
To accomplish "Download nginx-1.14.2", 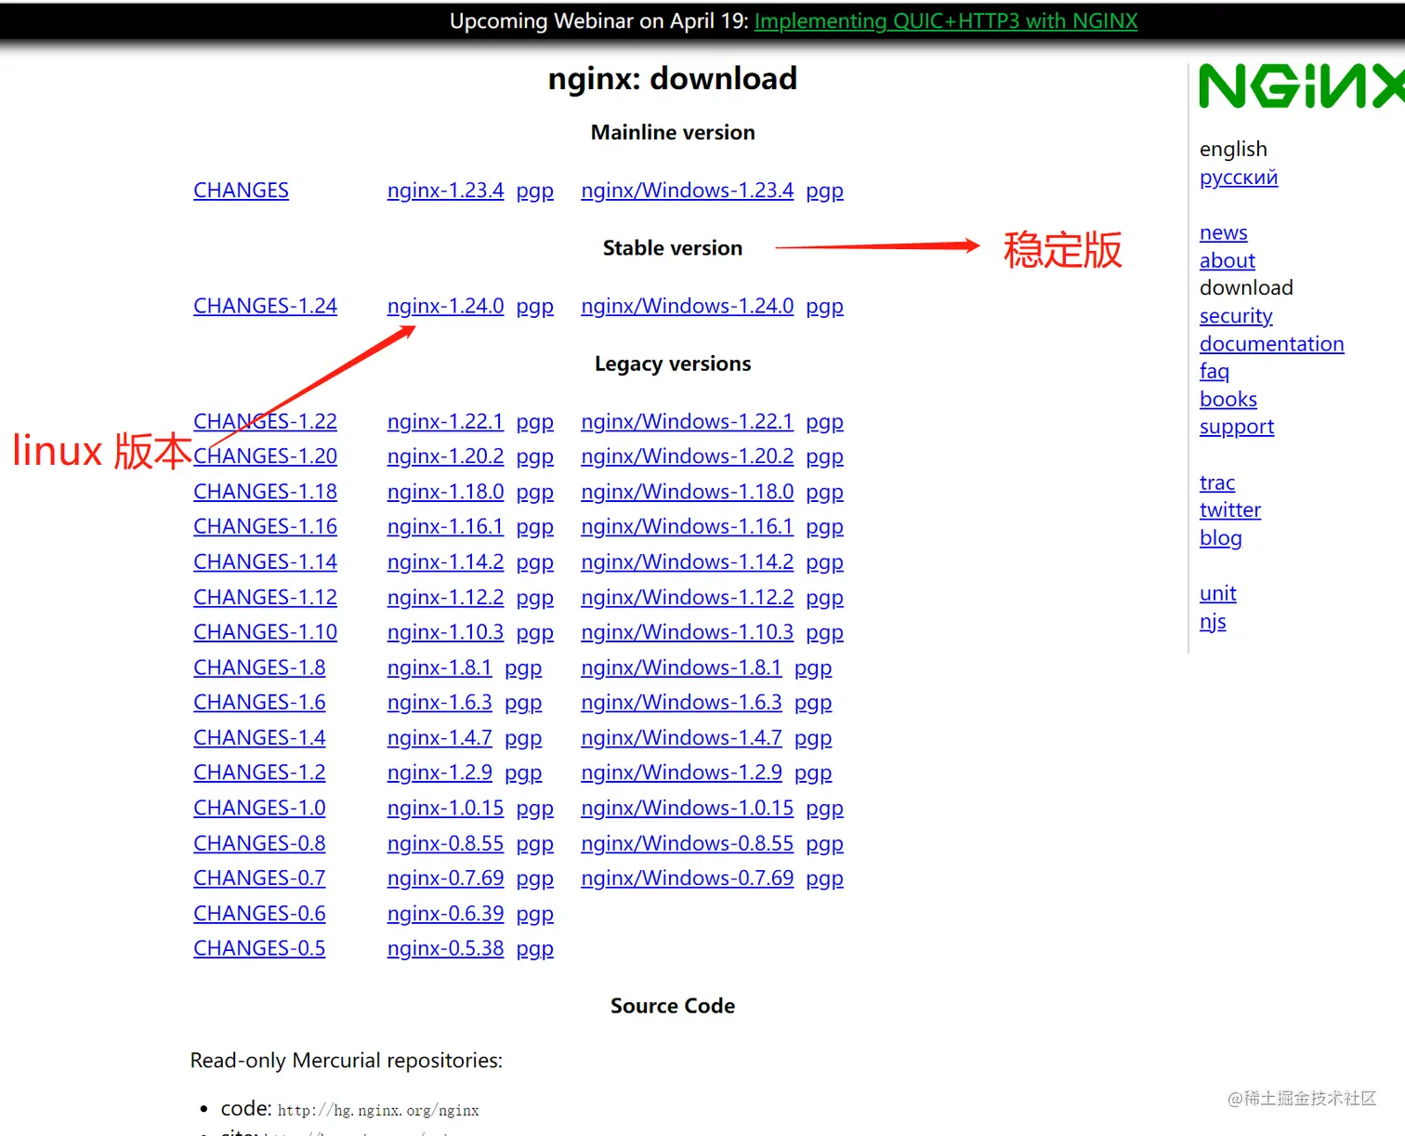I will pos(445,561).
